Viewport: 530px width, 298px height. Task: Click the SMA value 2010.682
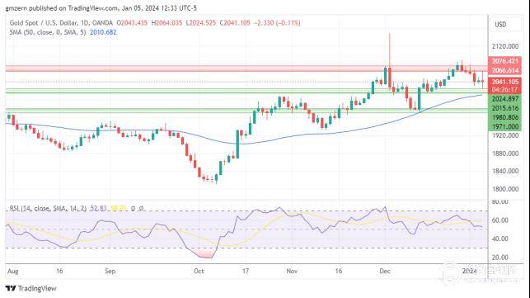tap(103, 32)
